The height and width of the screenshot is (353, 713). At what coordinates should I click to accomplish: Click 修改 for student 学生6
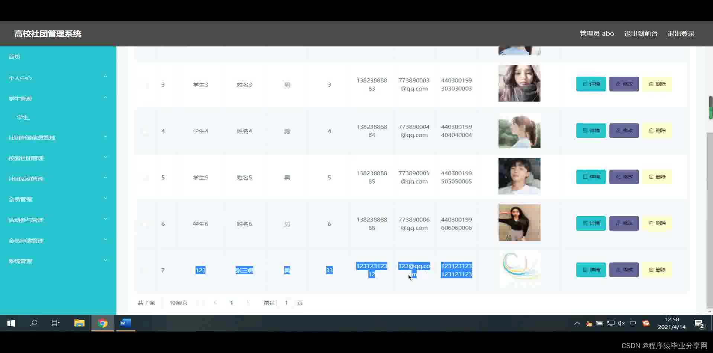click(624, 223)
